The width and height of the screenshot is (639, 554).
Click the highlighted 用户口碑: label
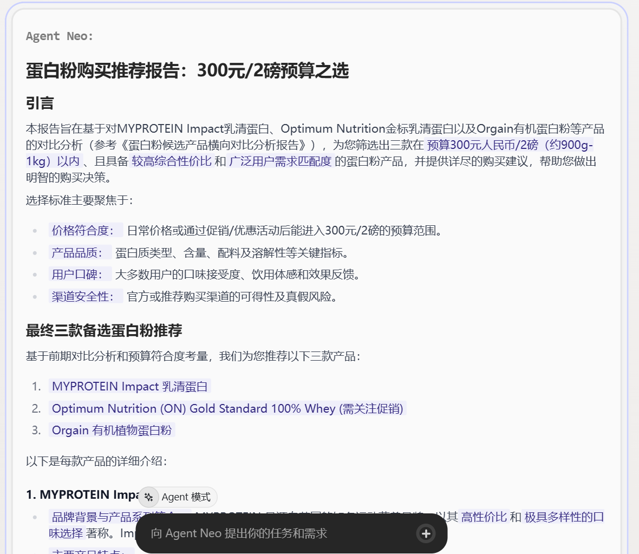pyautogui.click(x=80, y=275)
